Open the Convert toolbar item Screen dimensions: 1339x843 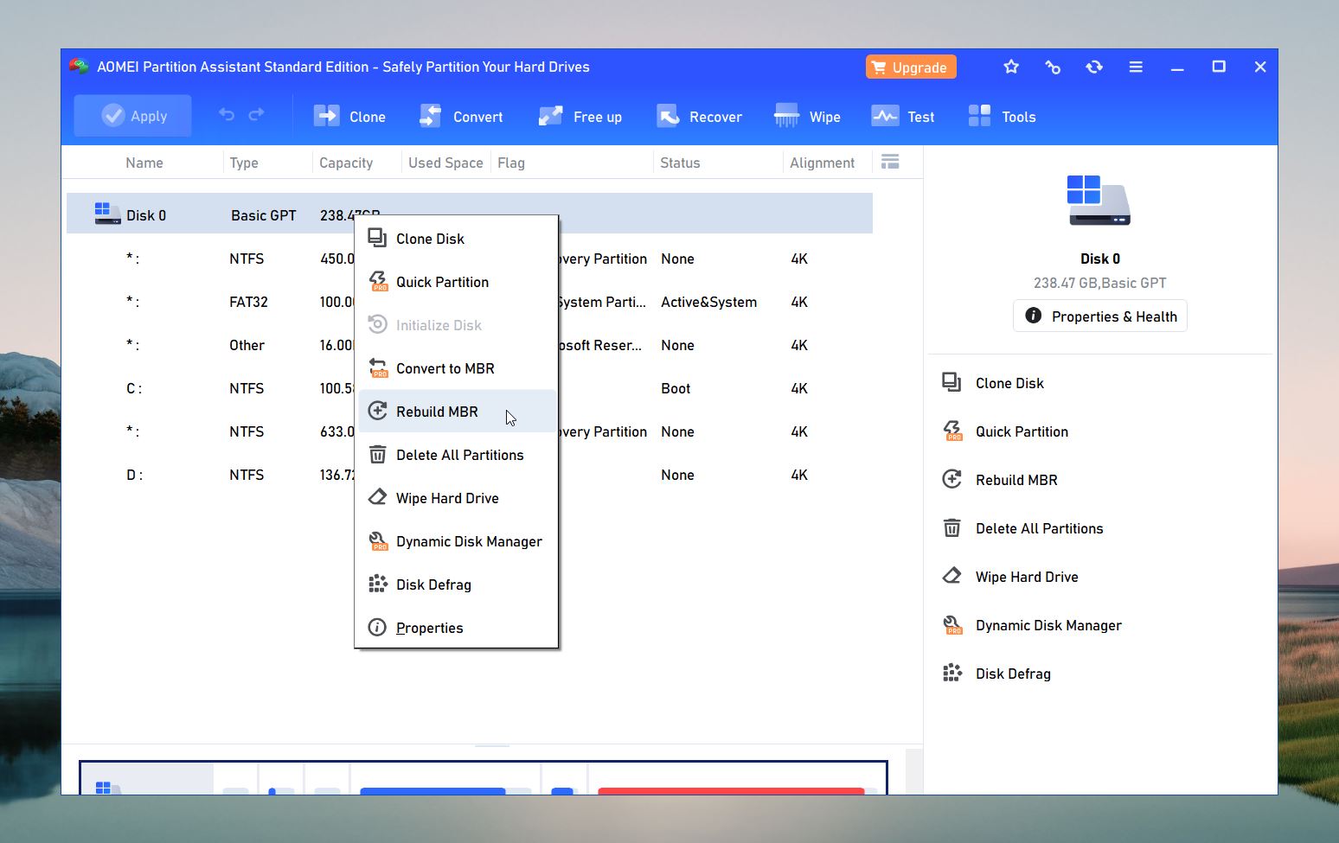460,117
